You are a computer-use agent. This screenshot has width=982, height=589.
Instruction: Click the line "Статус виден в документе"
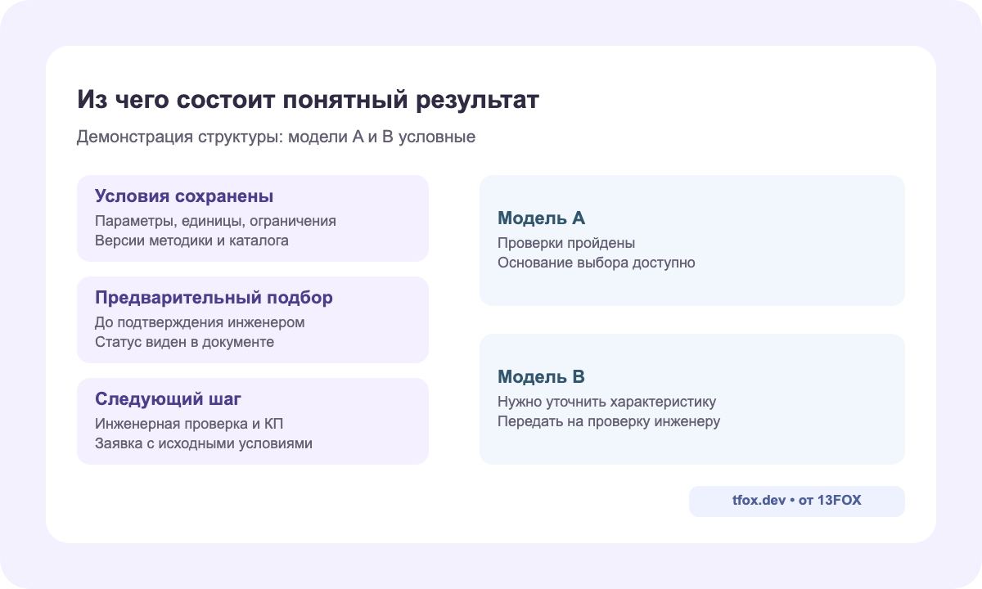coord(184,342)
